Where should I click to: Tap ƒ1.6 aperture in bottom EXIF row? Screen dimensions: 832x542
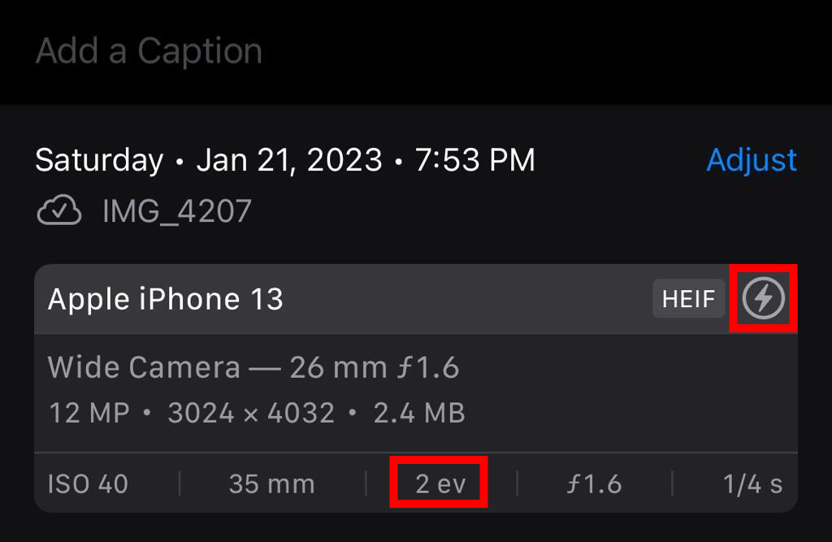(594, 484)
